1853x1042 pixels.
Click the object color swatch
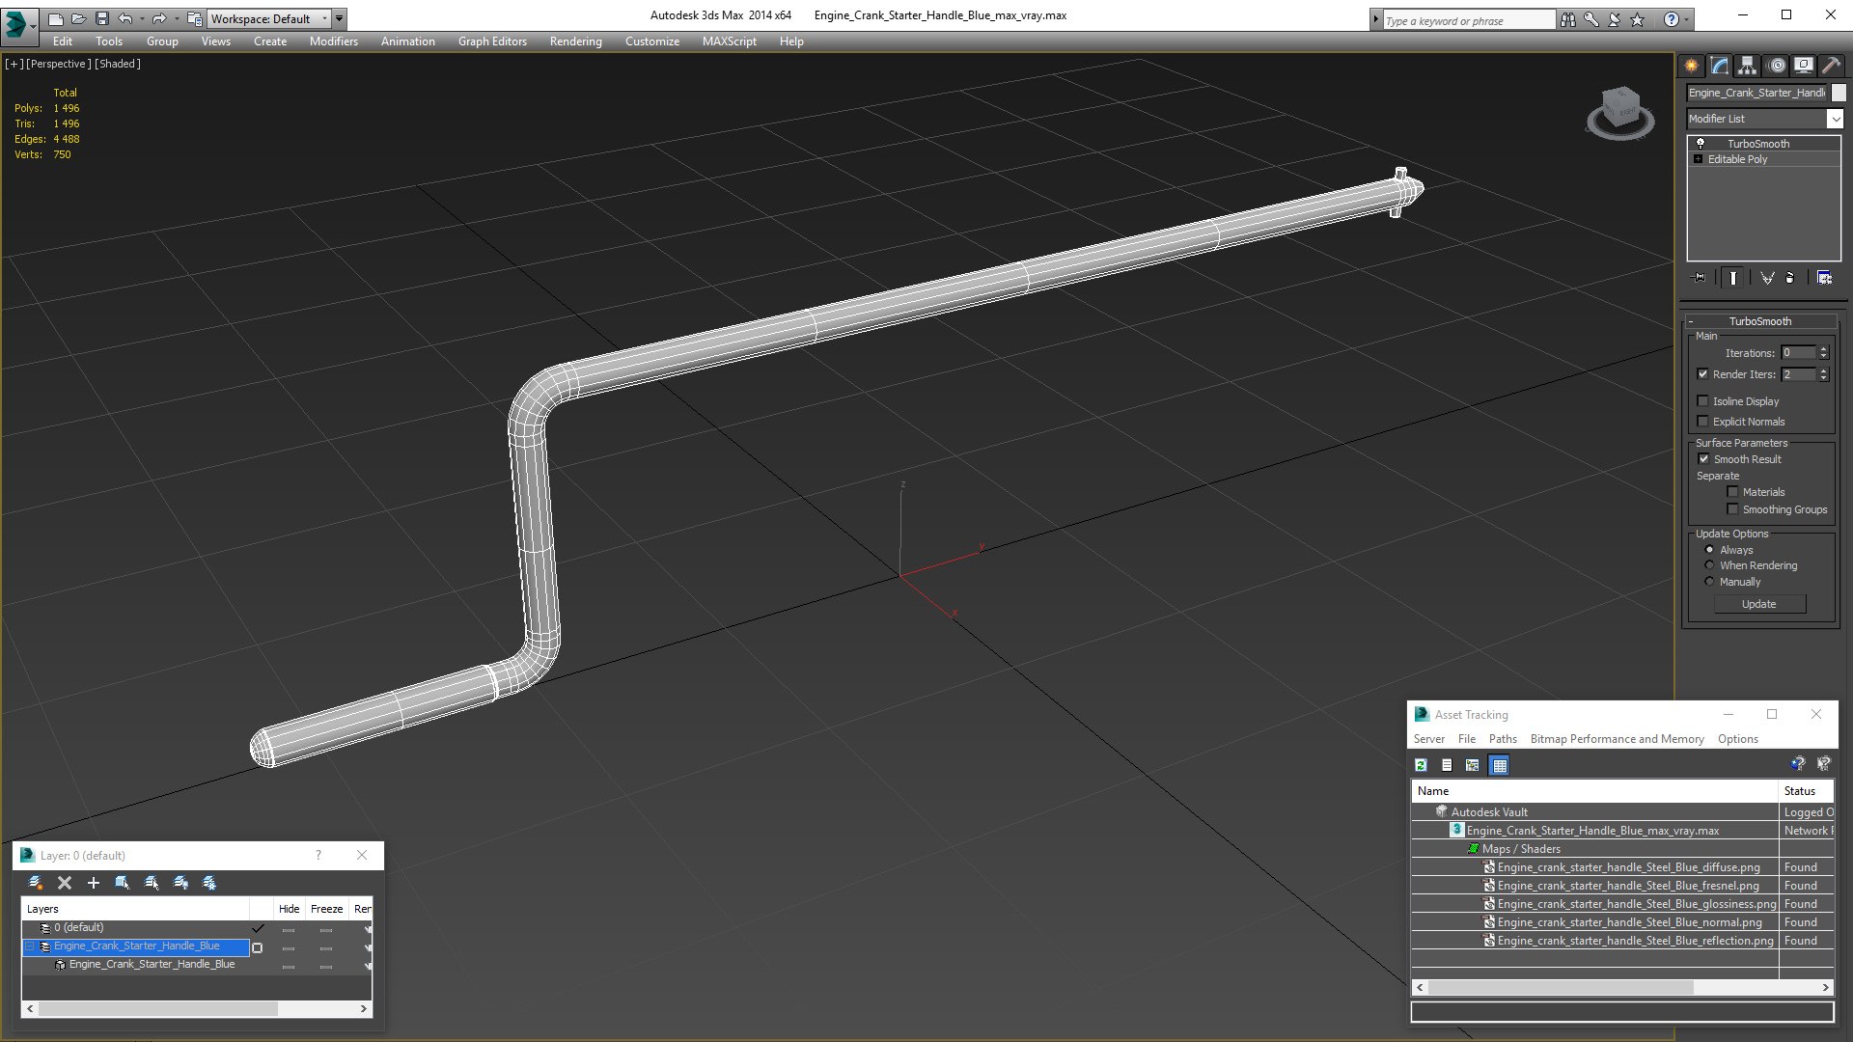pos(1839,93)
